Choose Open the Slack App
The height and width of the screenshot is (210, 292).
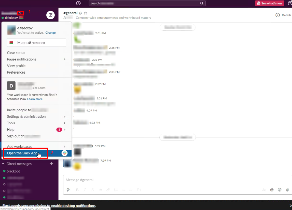coord(22,153)
